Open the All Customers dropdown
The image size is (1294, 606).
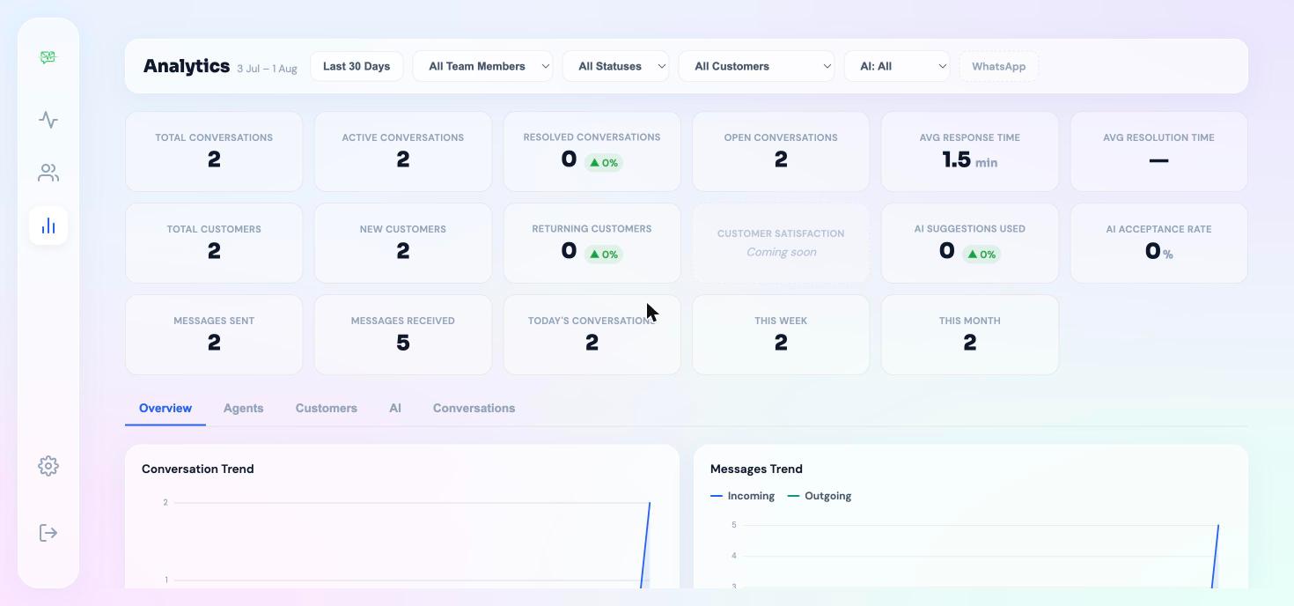[756, 66]
